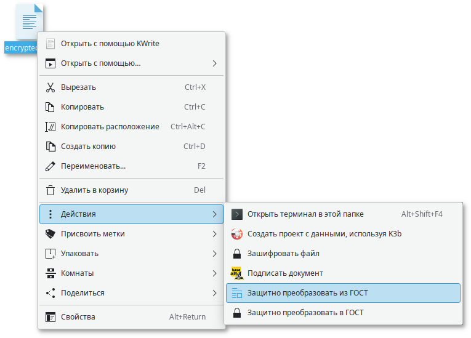
Task: Expand the Упаковать submenu arrow
Action: click(x=214, y=254)
